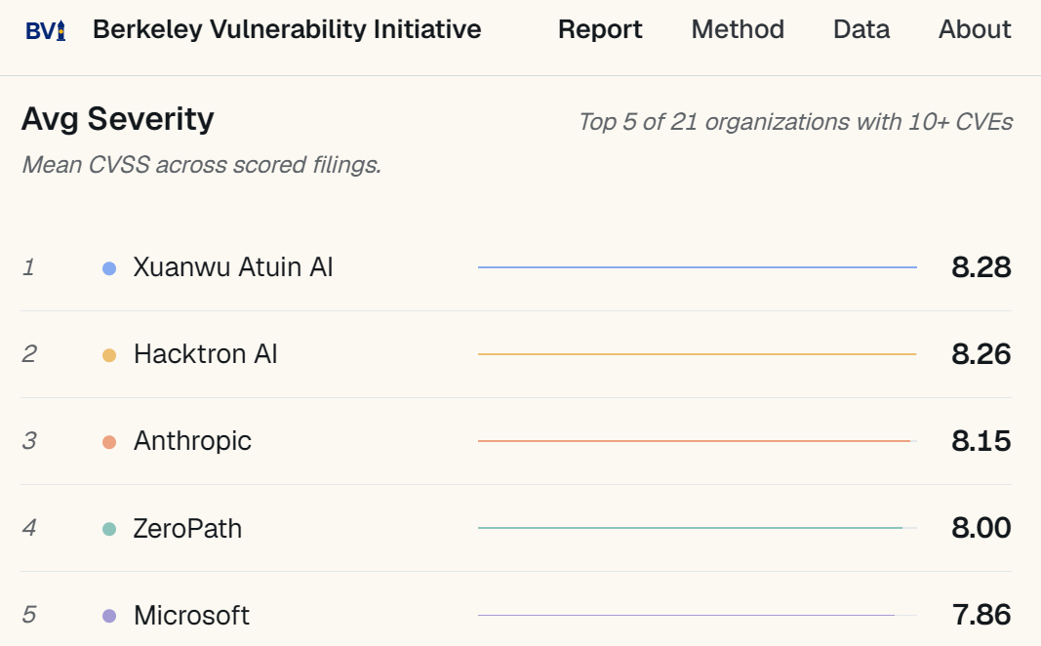
Task: Click the orange dot beside Anthropic
Action: [109, 442]
